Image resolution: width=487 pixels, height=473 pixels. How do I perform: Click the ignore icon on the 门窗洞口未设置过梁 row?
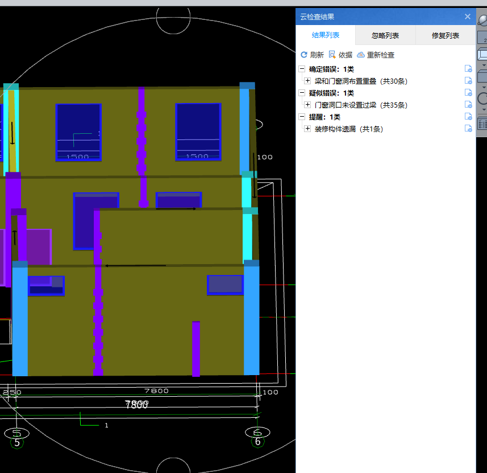click(468, 105)
